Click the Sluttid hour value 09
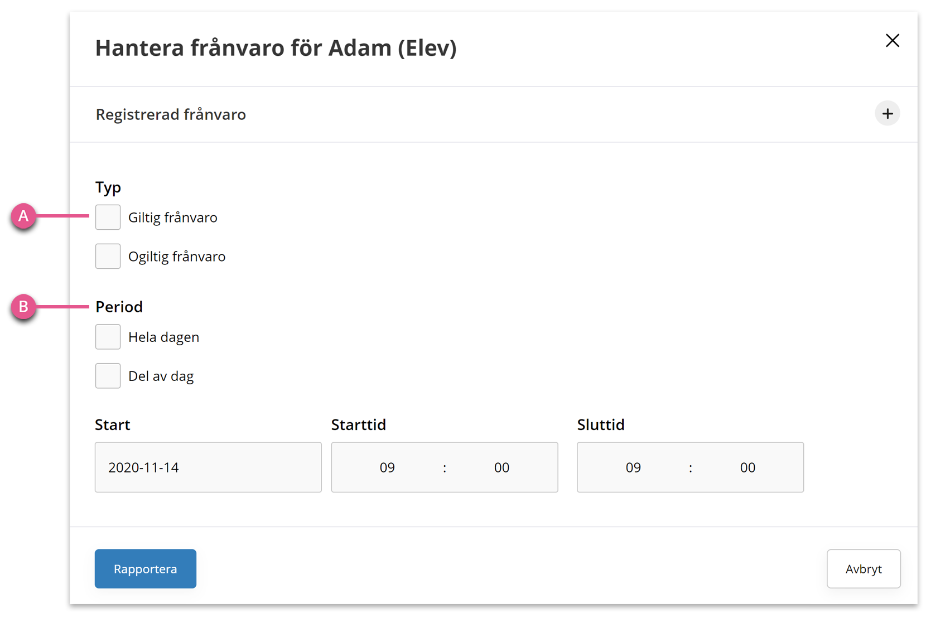The image size is (926, 618). coord(633,467)
